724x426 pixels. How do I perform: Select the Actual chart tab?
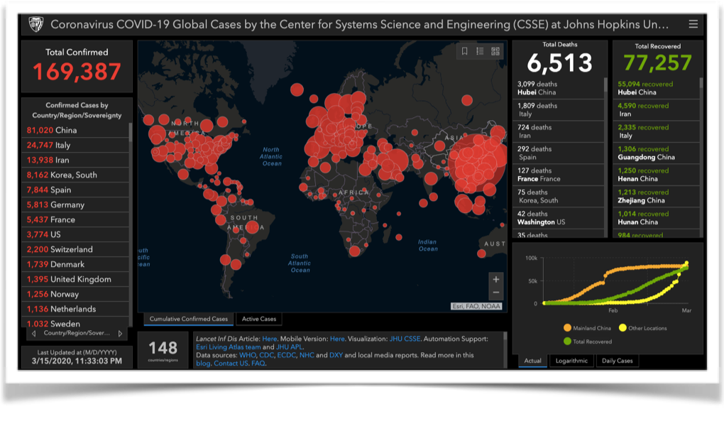[532, 361]
